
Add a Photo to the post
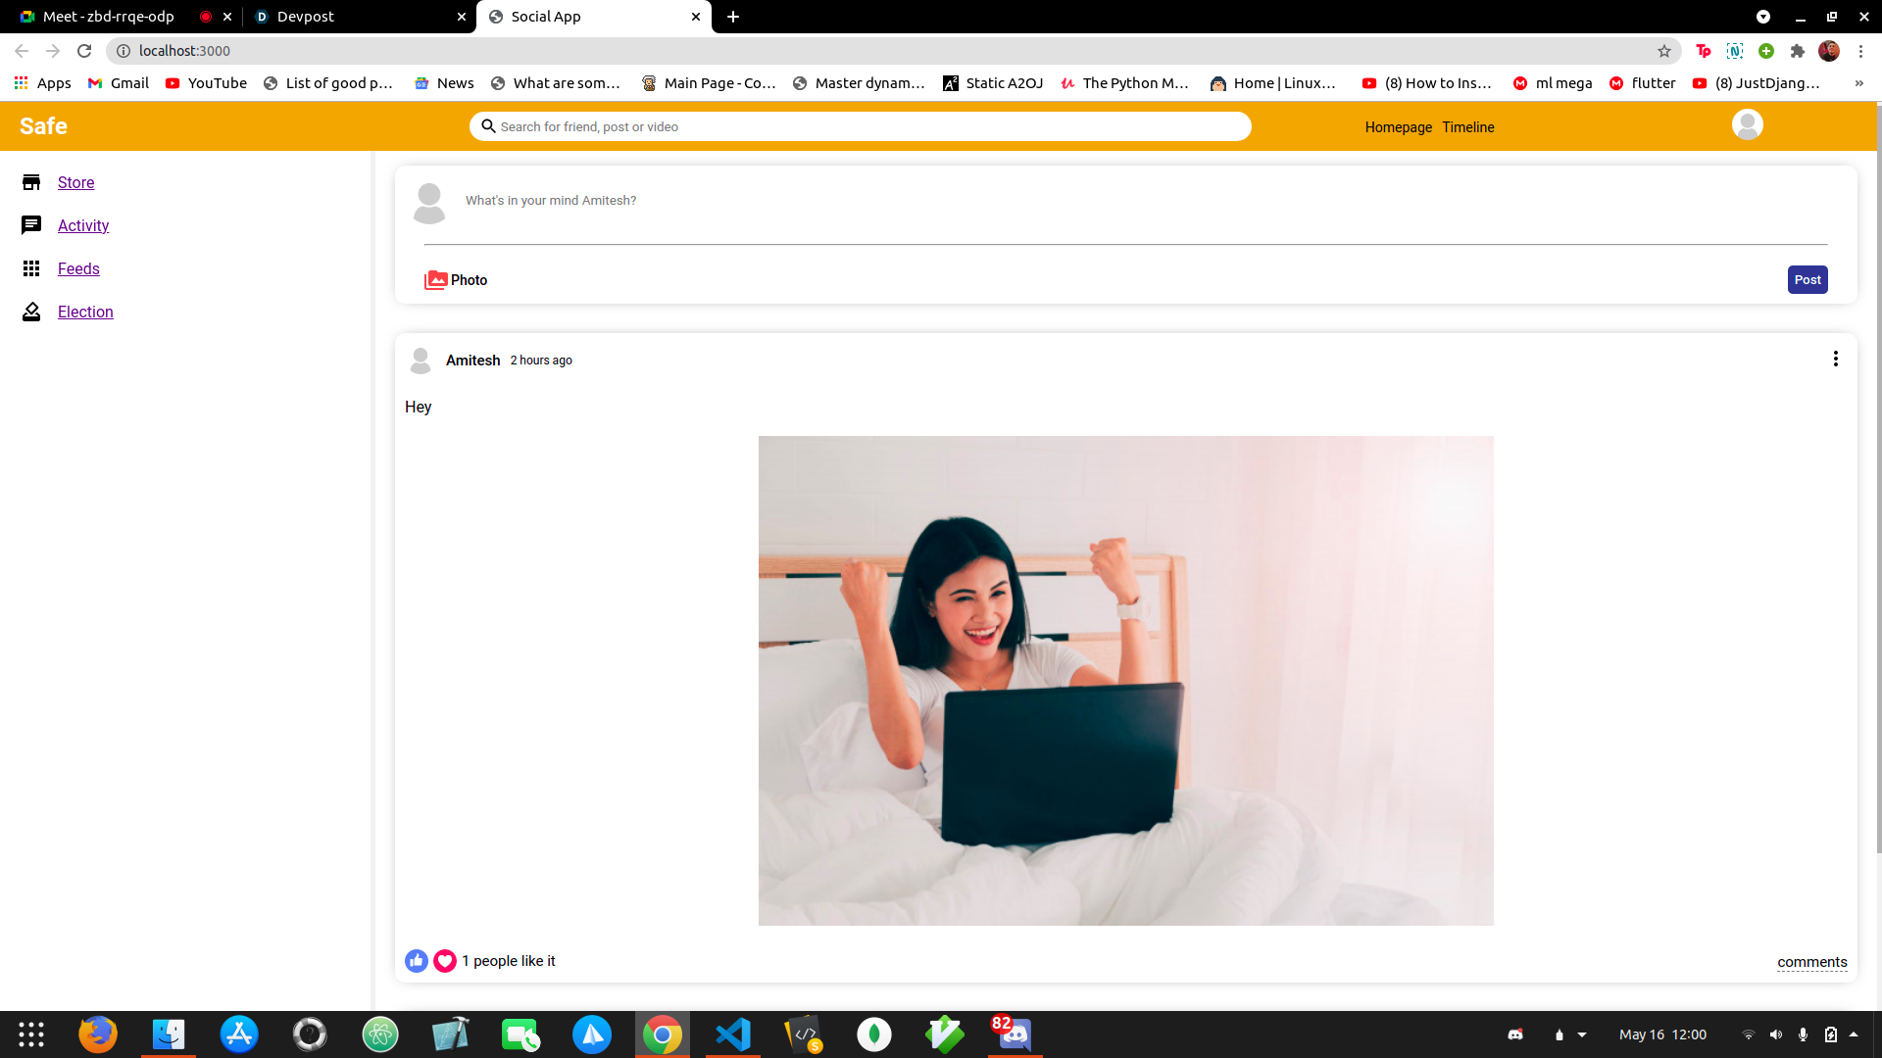click(x=456, y=280)
